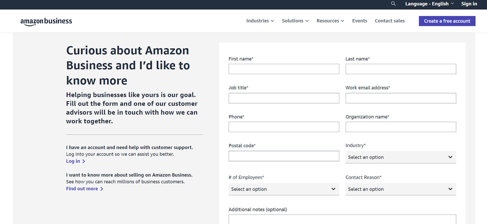Focus the First name field
This screenshot has height=224, width=487.
(284, 69)
